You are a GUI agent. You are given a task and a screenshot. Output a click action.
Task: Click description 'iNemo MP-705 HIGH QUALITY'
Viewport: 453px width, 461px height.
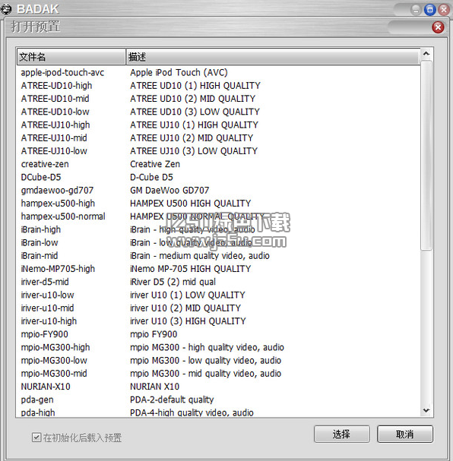pyautogui.click(x=190, y=269)
